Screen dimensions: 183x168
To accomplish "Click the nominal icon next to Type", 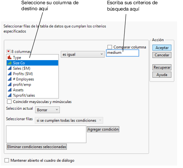I will point(9,57).
